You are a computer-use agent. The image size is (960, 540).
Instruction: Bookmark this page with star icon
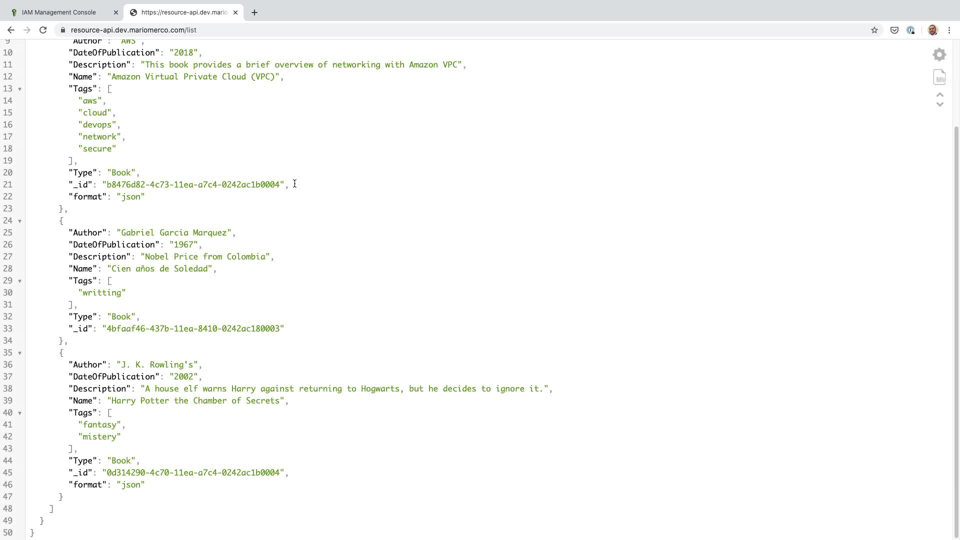pos(874,30)
